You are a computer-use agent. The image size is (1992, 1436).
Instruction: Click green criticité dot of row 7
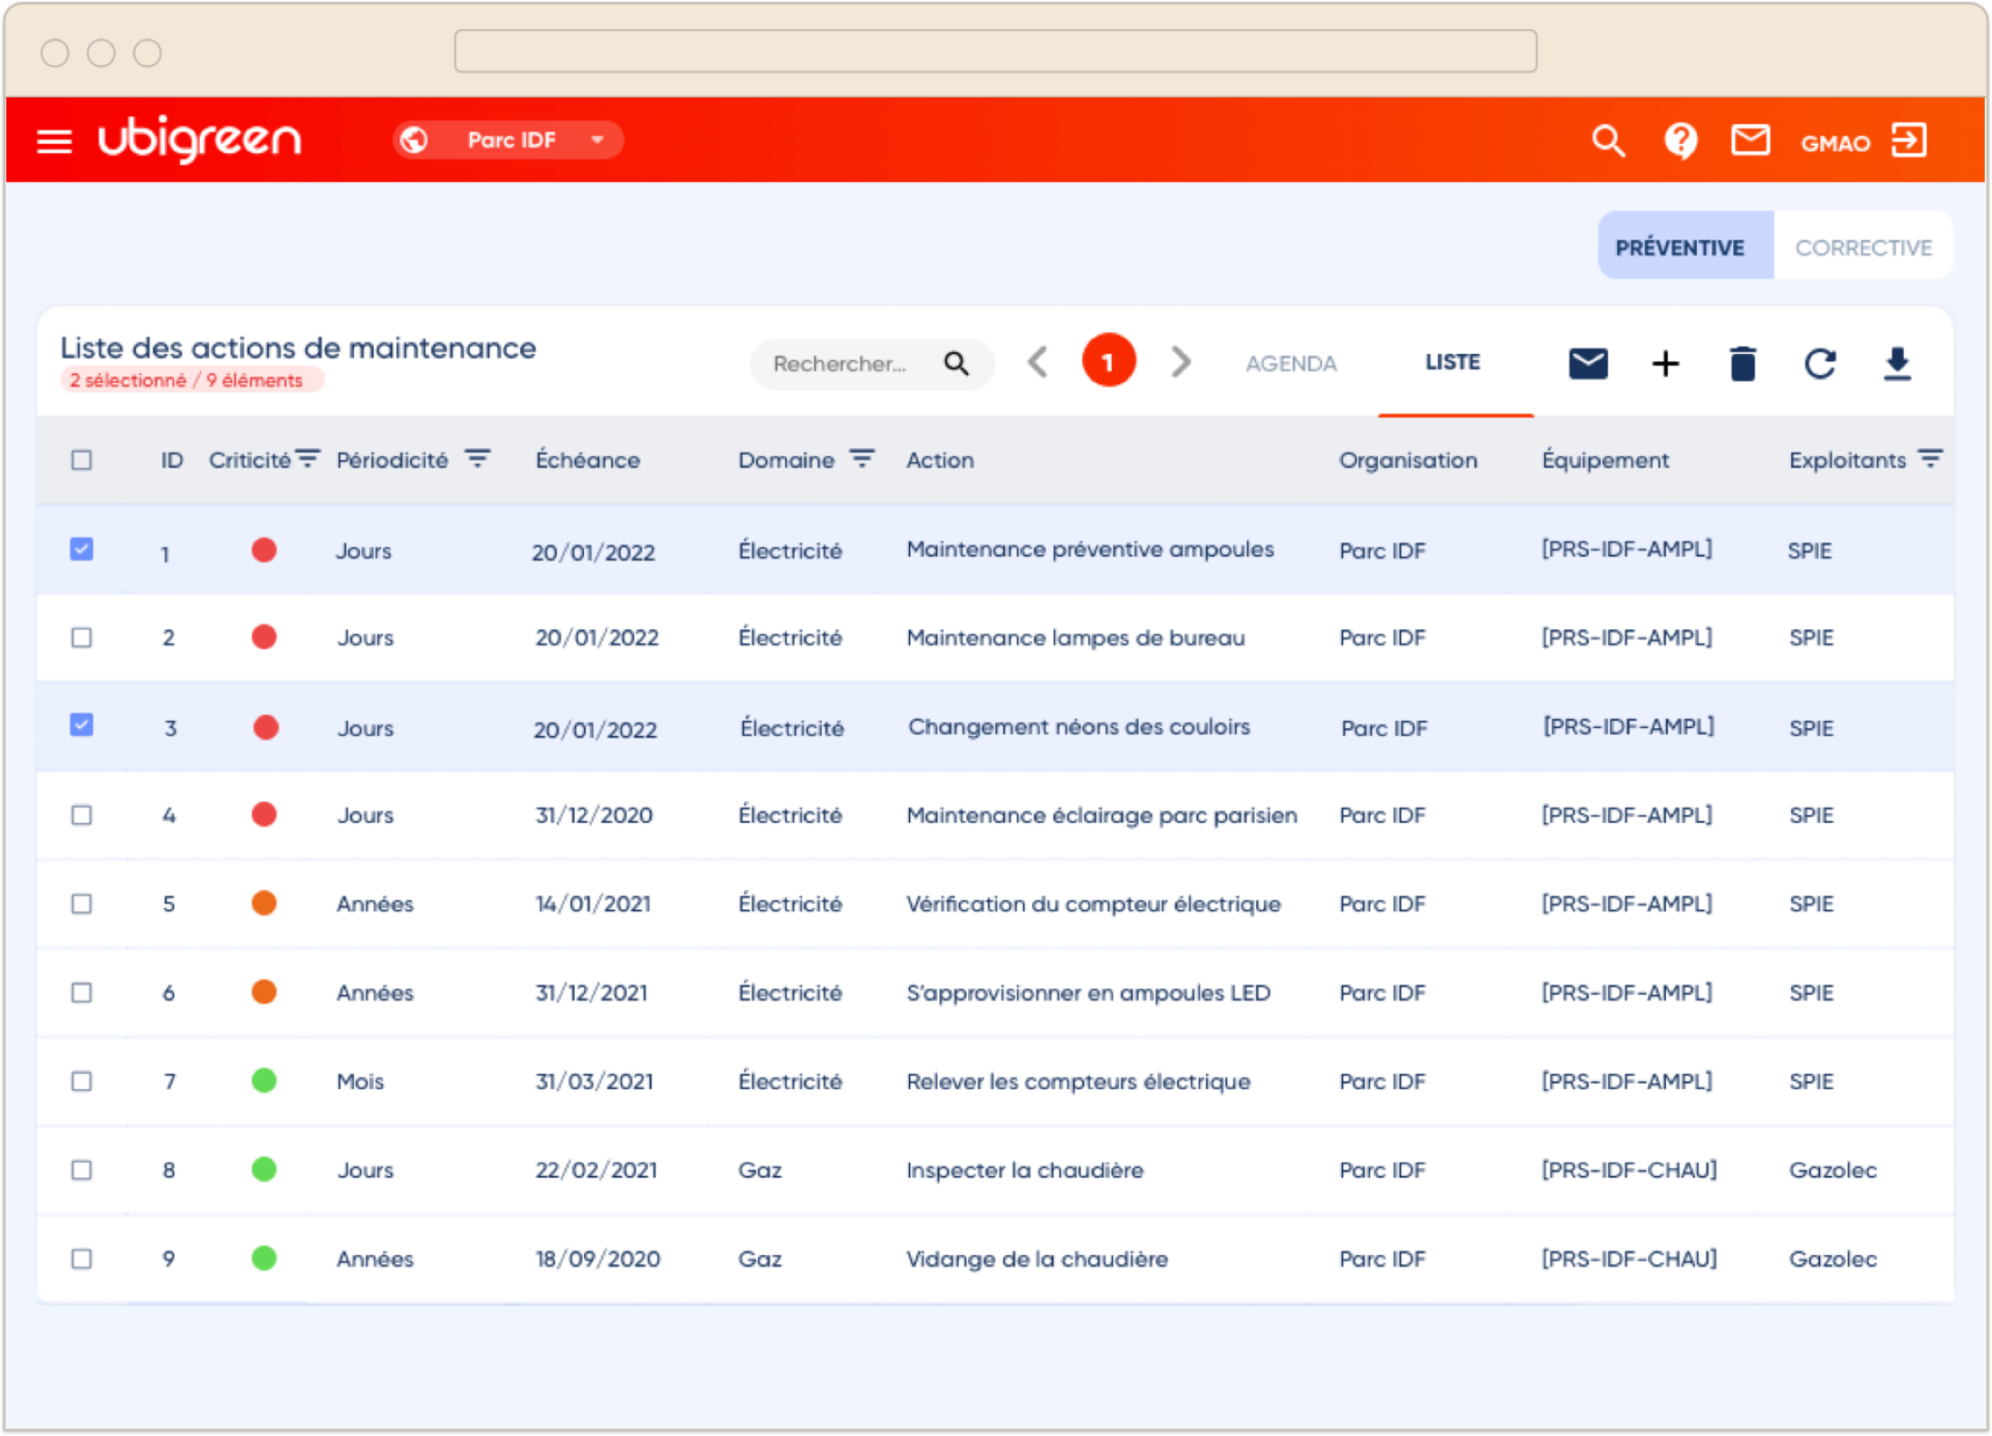tap(263, 1081)
